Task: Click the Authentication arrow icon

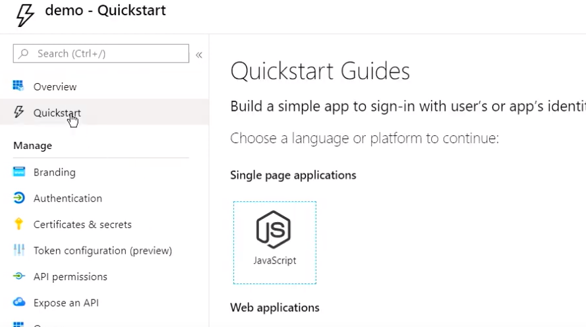Action: pos(19,198)
